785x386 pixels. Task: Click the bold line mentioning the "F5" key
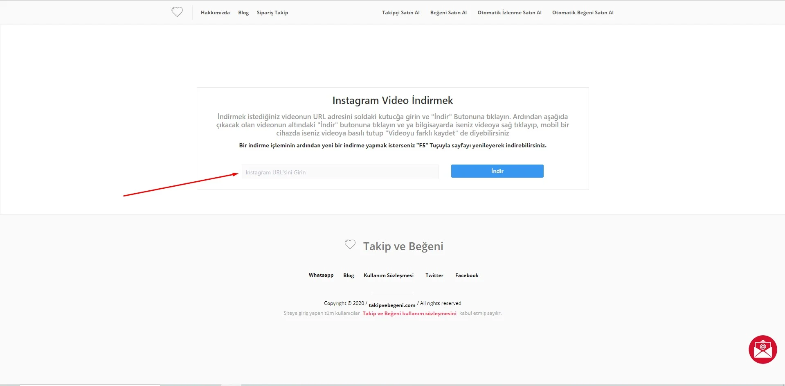393,145
